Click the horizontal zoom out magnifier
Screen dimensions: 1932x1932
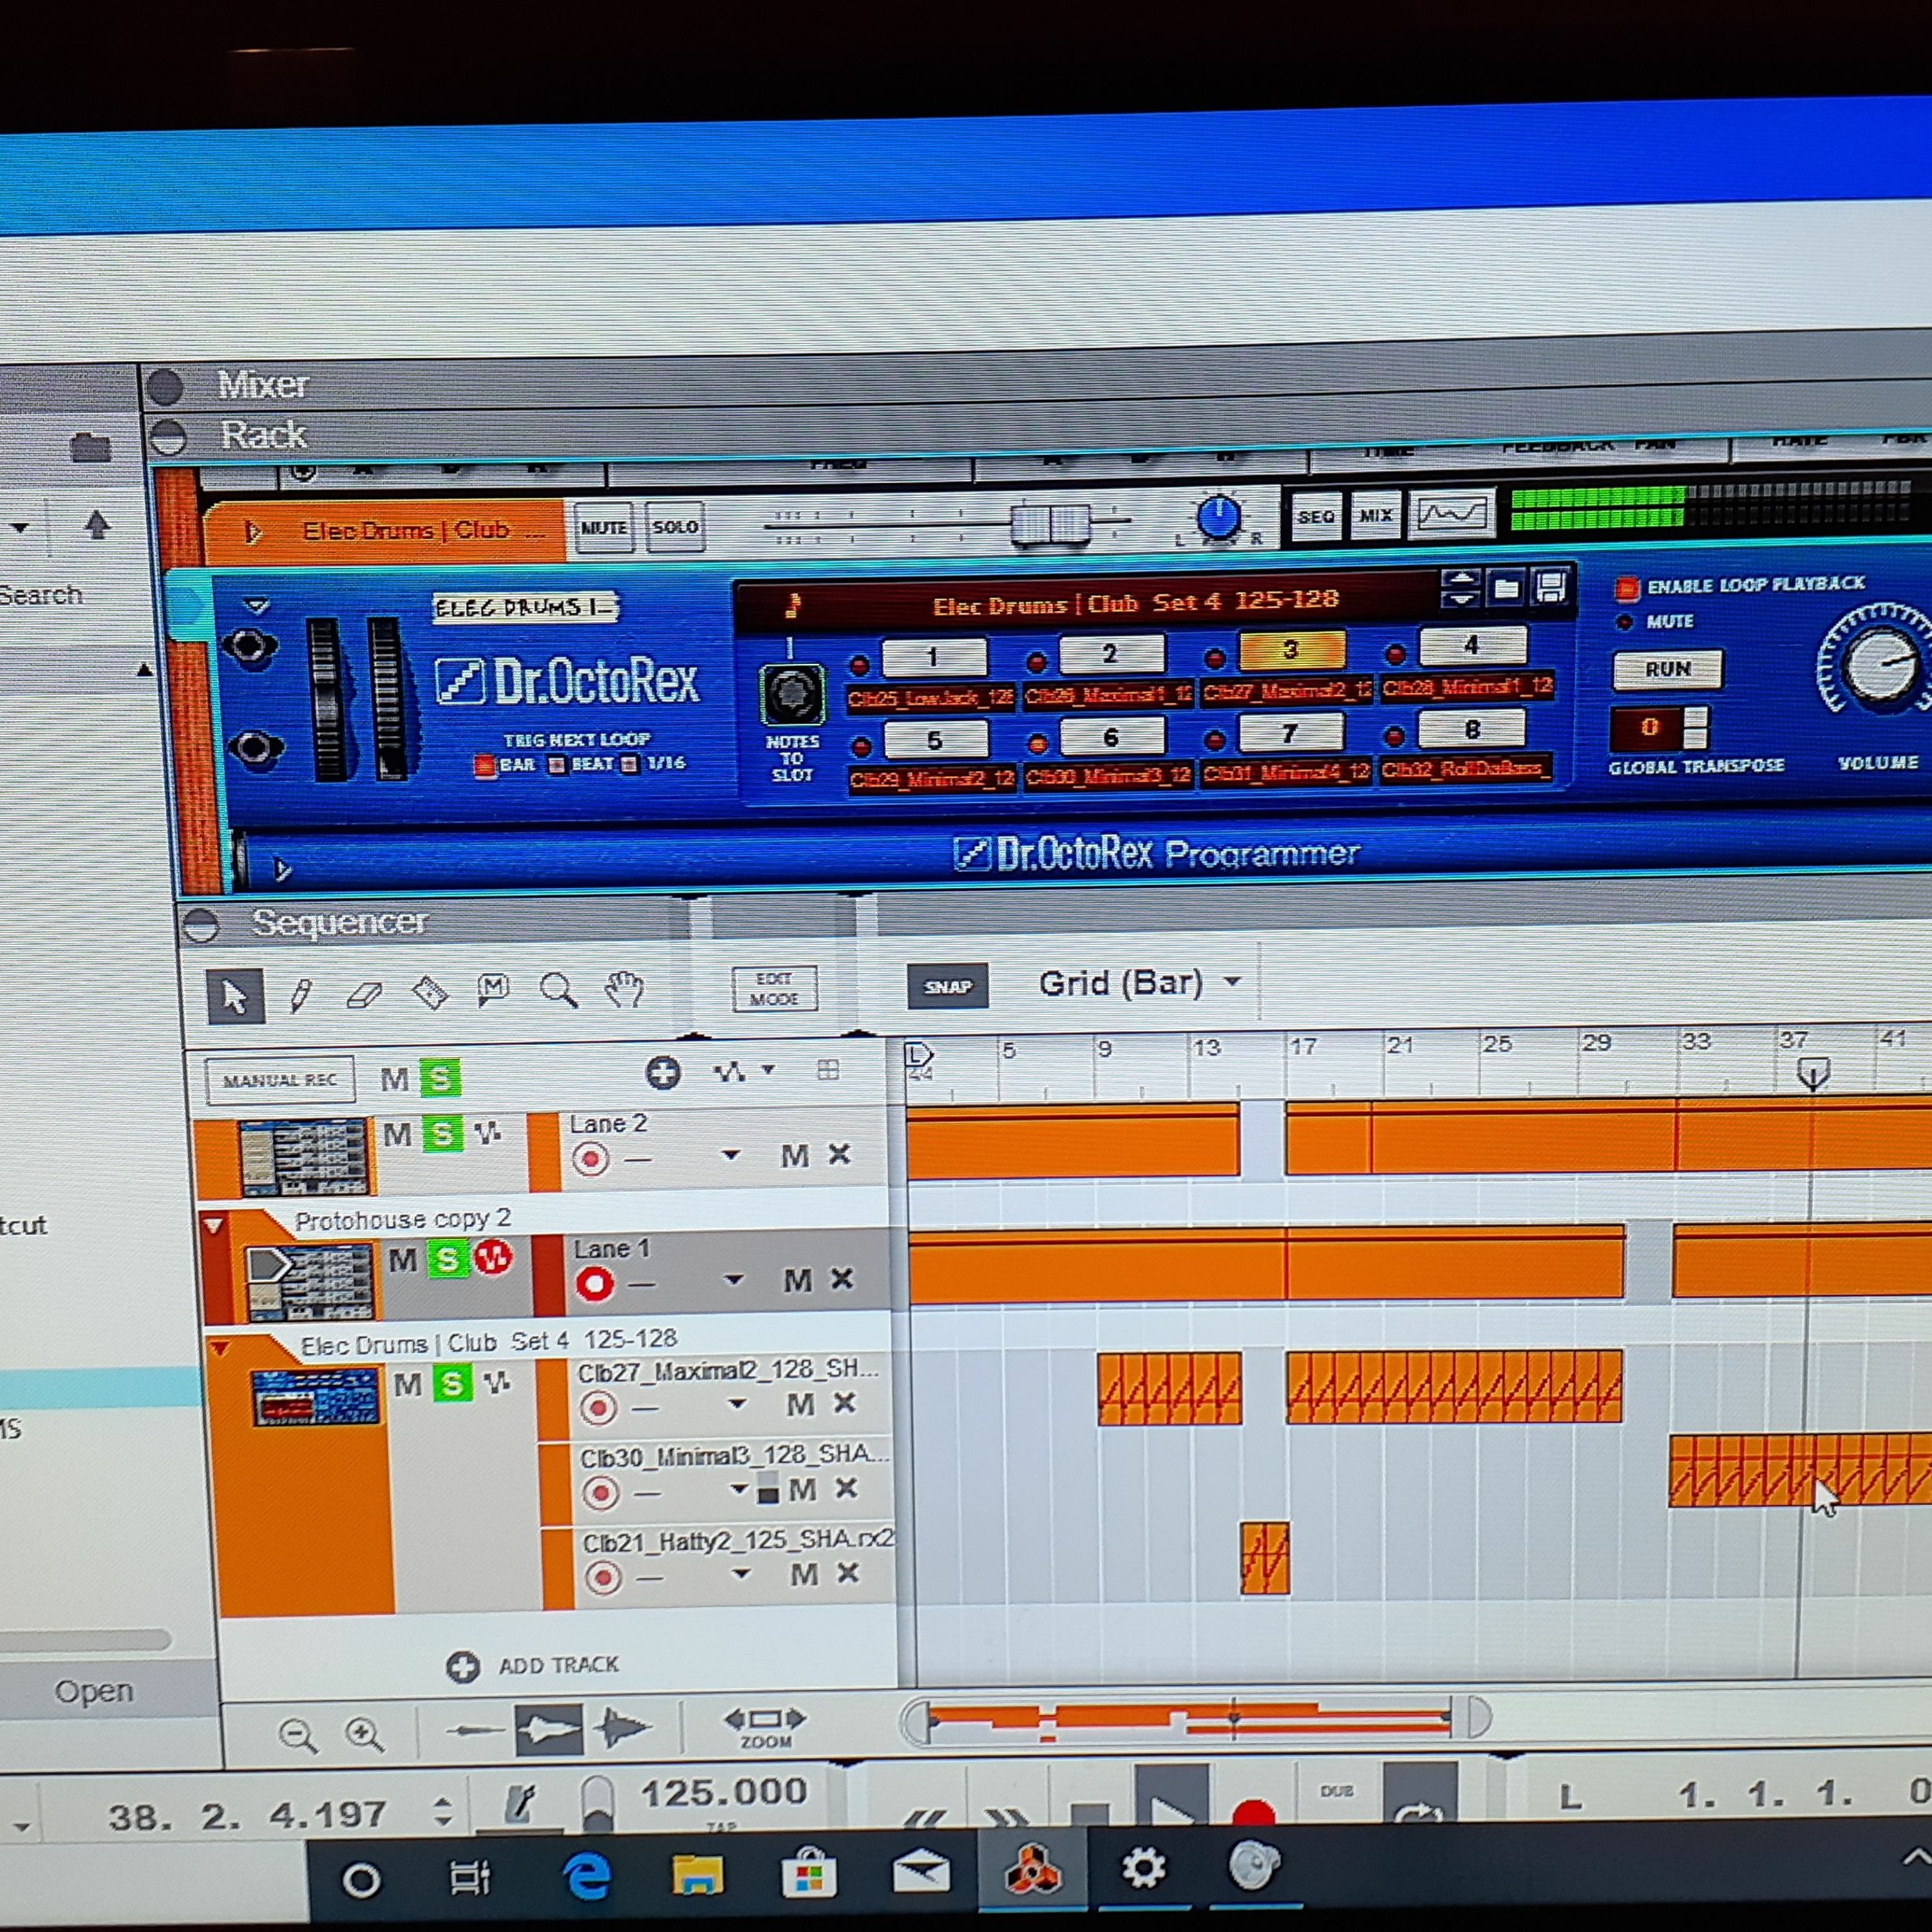pos(298,1736)
